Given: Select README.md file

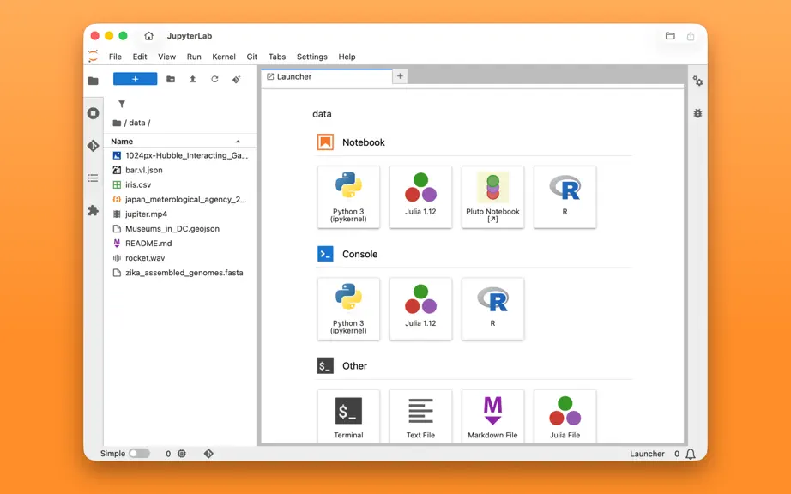Looking at the screenshot, I should click(x=180, y=244).
